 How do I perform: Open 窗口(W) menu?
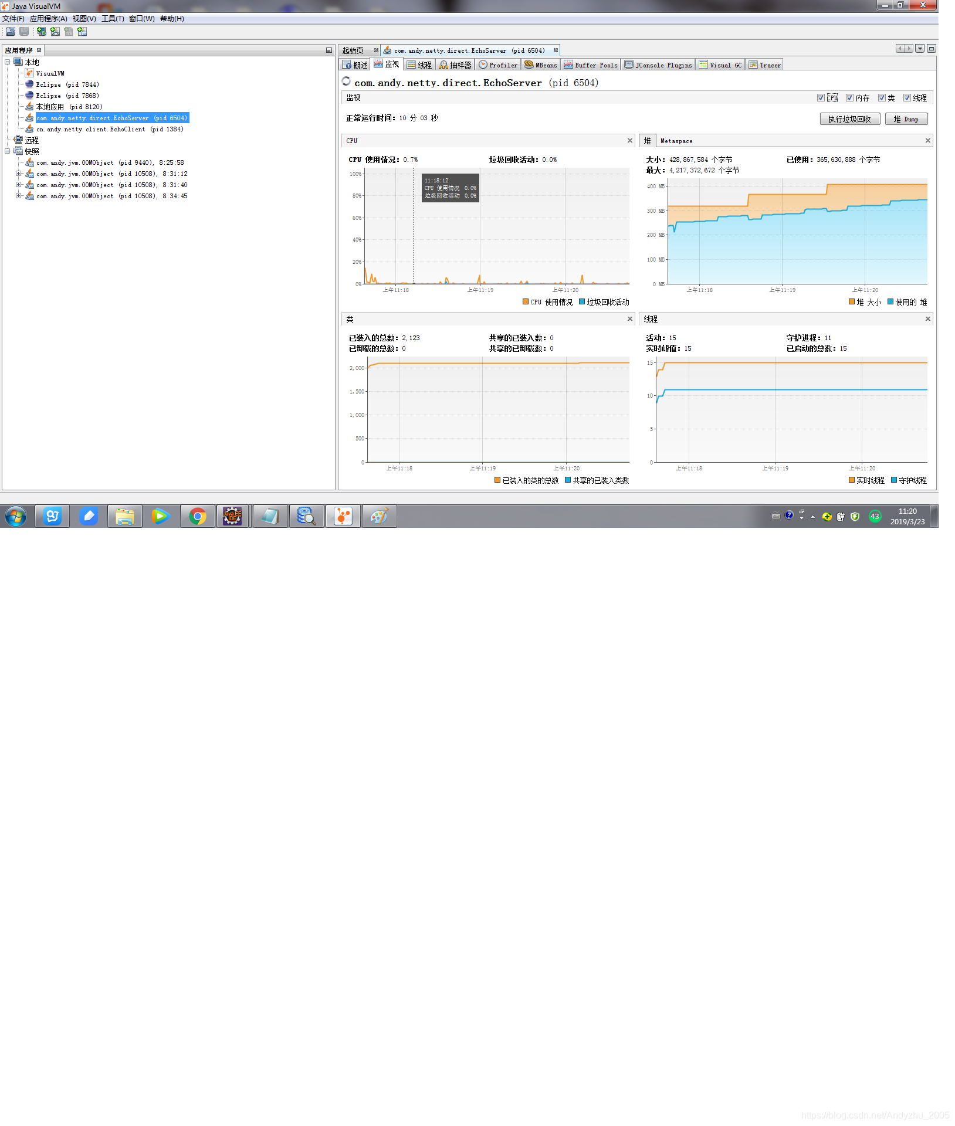tap(141, 19)
